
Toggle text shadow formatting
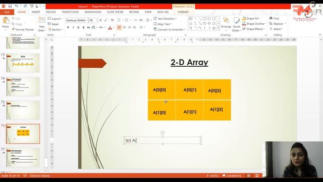(83, 27)
